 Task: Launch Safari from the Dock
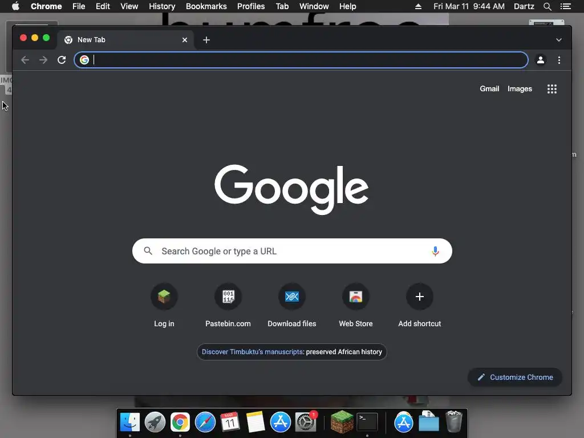tap(205, 423)
